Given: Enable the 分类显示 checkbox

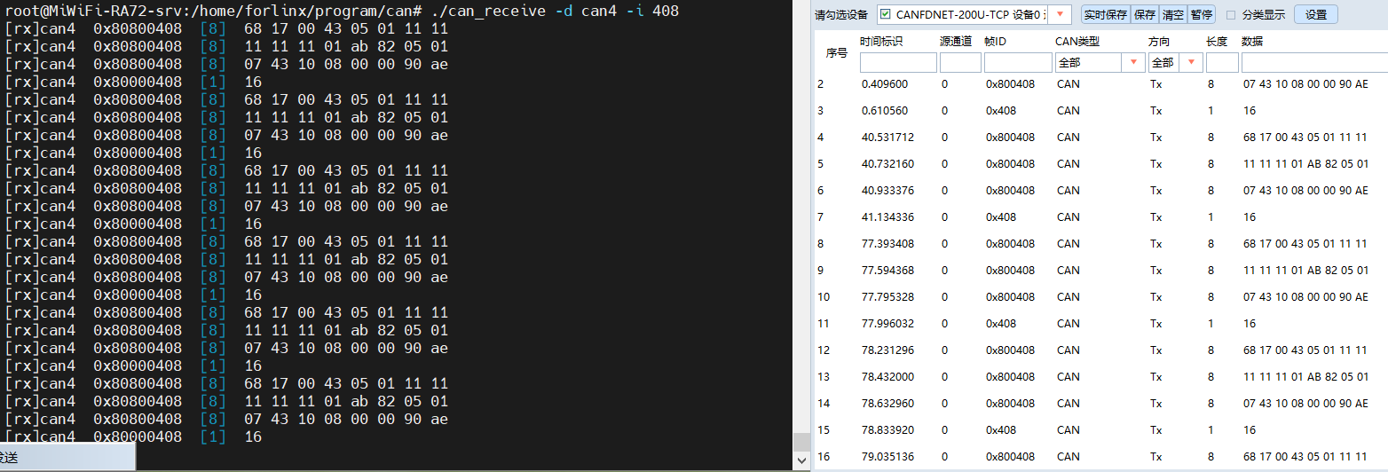Looking at the screenshot, I should click(x=1230, y=14).
